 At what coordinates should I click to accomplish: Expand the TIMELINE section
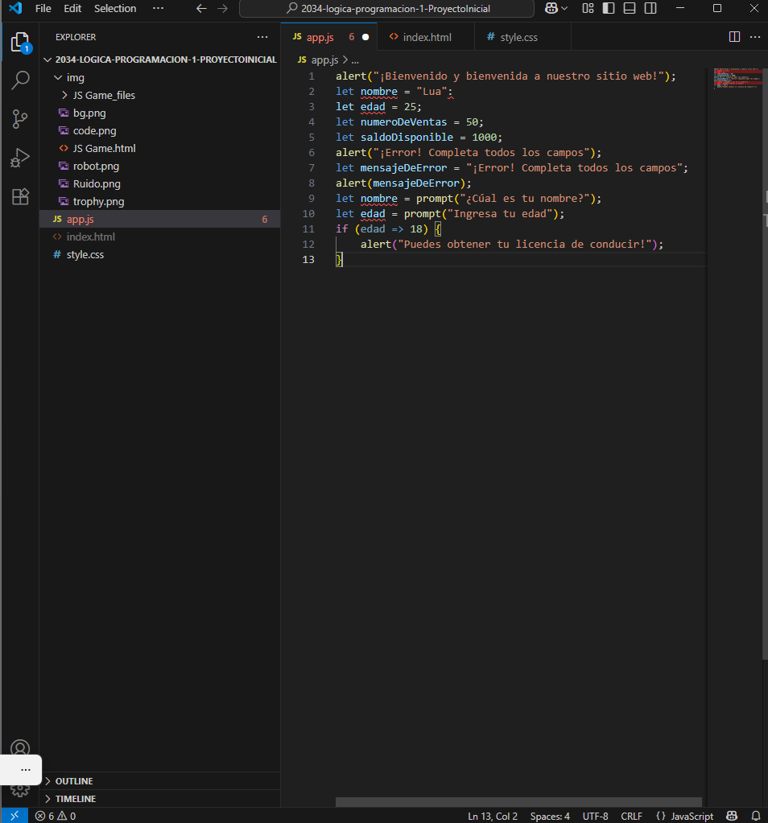[x=160, y=799]
